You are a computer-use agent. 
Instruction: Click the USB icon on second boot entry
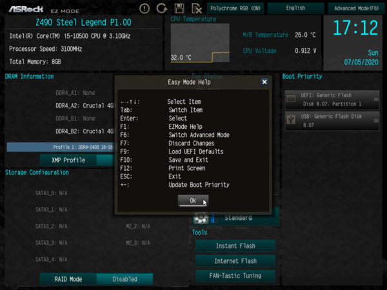pos(292,120)
